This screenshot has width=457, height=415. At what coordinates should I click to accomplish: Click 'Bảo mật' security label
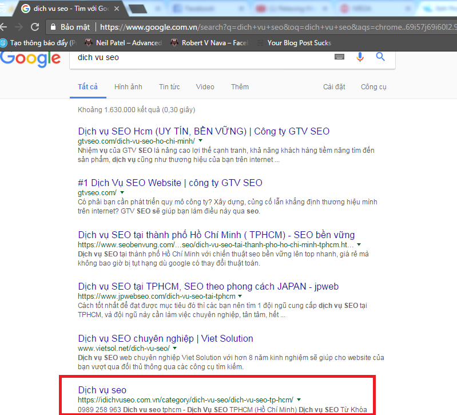[x=75, y=27]
